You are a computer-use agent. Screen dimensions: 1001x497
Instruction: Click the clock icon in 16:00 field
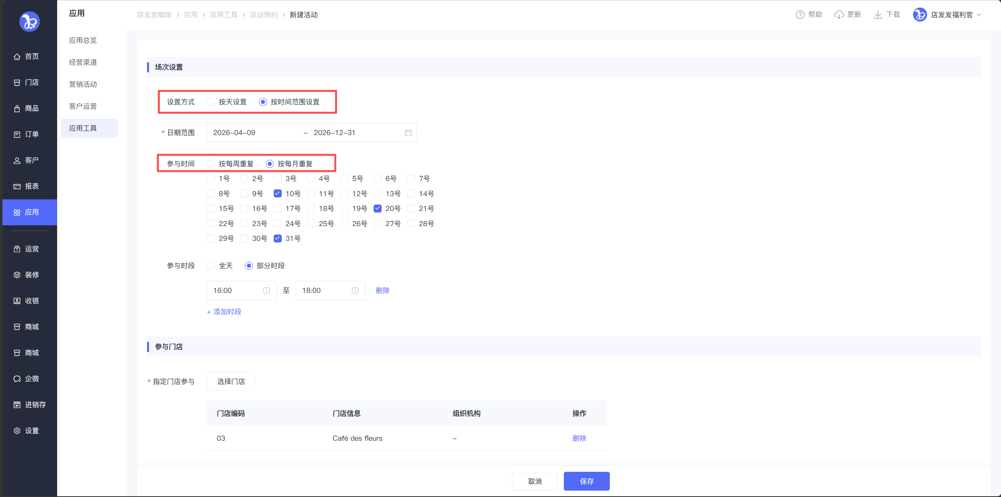point(267,290)
